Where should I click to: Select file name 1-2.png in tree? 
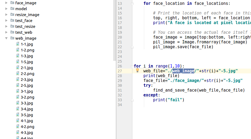27,50
